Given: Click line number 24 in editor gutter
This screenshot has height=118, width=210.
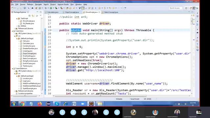Looking at the screenshot, I should [49, 47].
